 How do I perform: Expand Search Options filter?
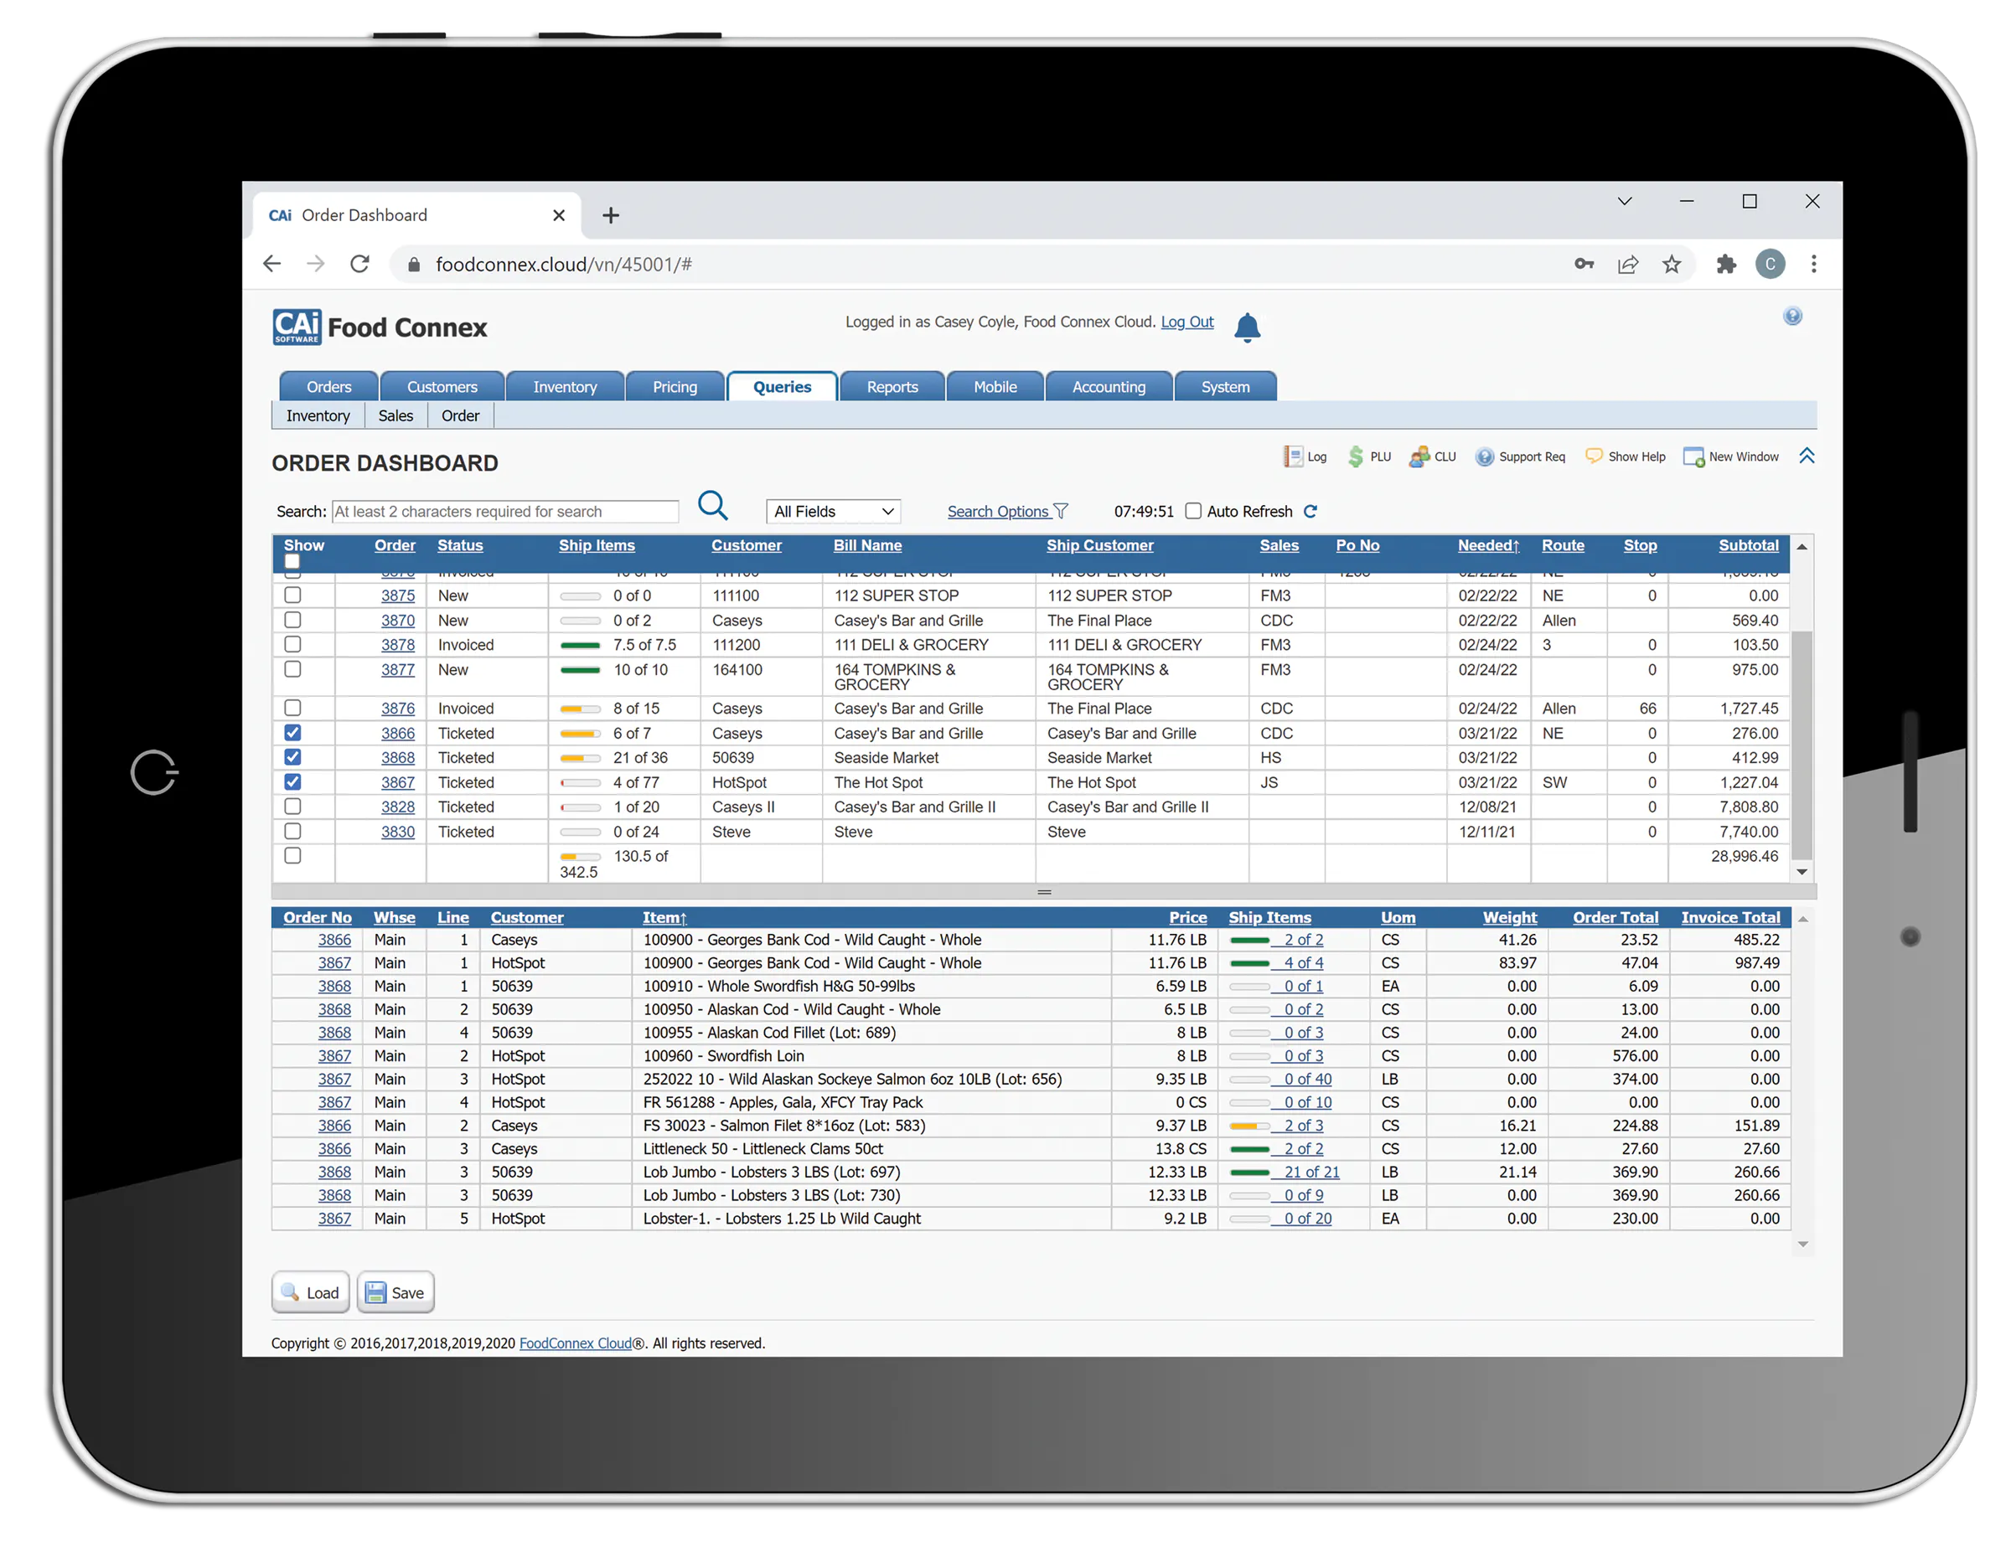(x=1007, y=512)
